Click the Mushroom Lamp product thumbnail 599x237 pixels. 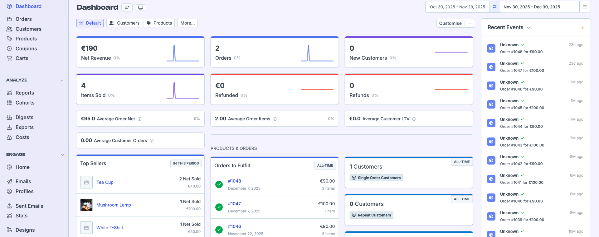point(86,205)
